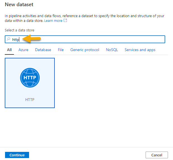Viewport: 173px width, 160px height.
Task: Show Generic protocol data stores
Action: [85, 50]
